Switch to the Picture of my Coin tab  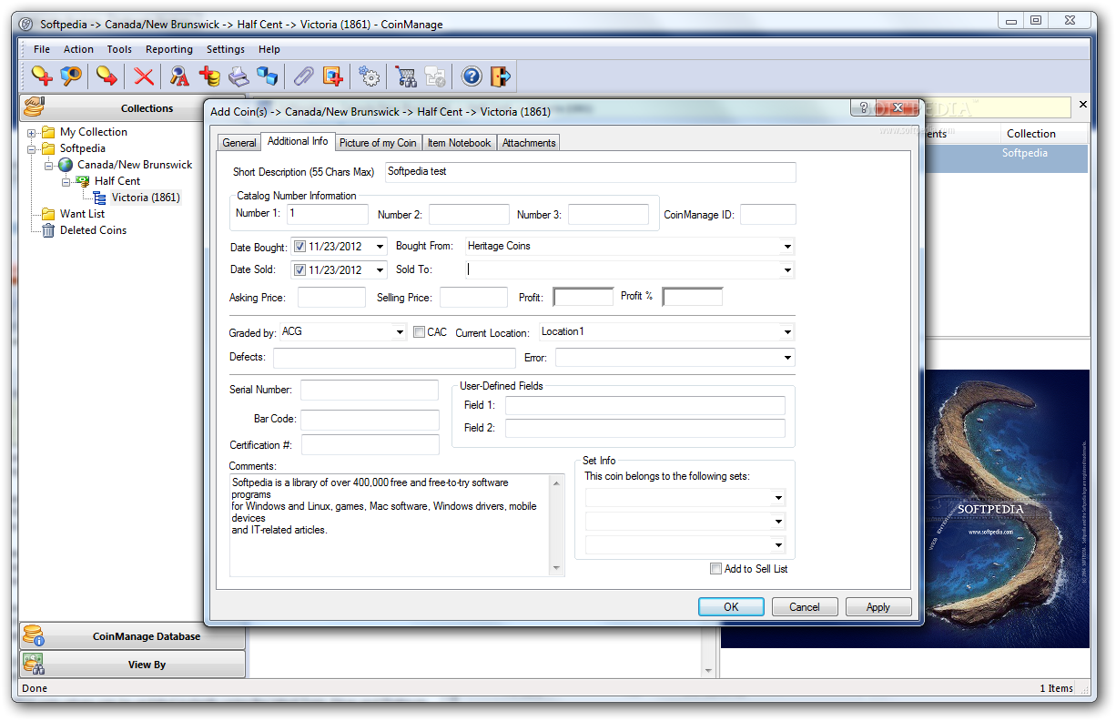[378, 143]
